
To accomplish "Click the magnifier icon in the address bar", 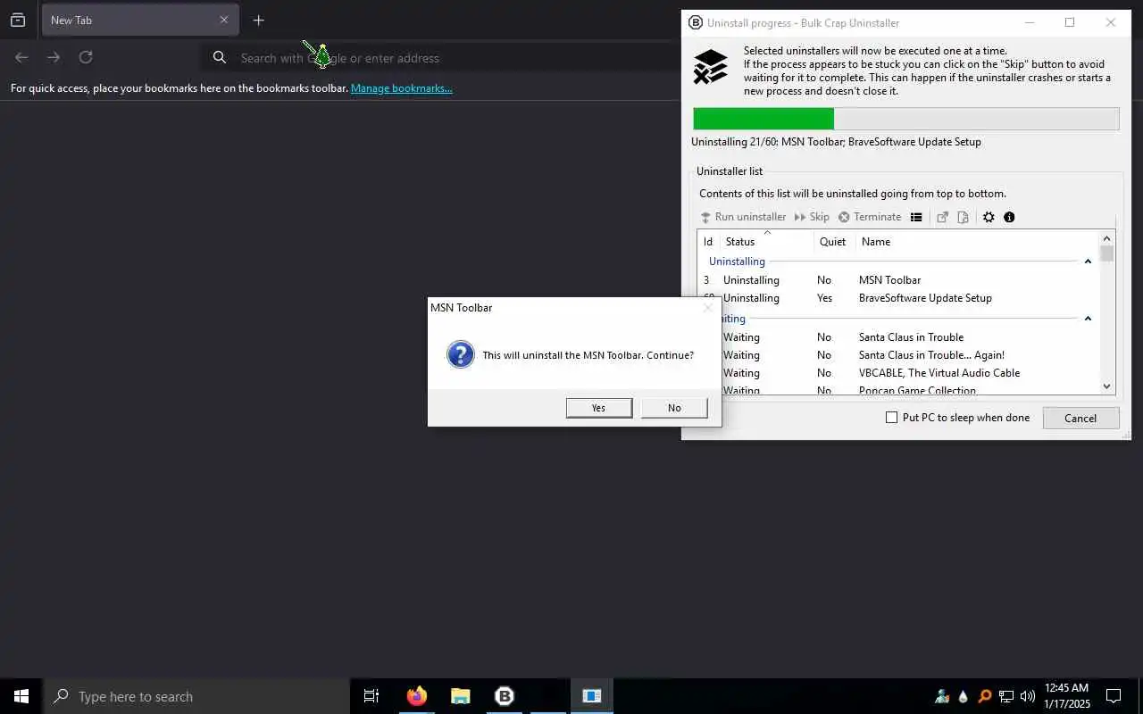I will point(220,58).
